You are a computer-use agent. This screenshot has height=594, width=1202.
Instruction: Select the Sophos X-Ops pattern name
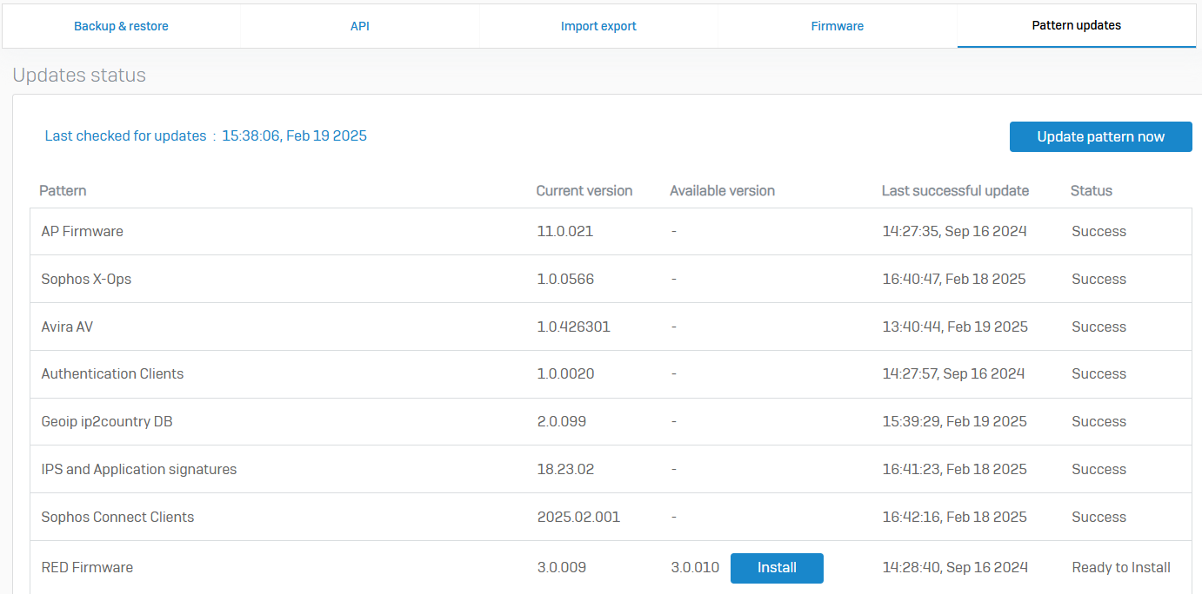(x=86, y=279)
